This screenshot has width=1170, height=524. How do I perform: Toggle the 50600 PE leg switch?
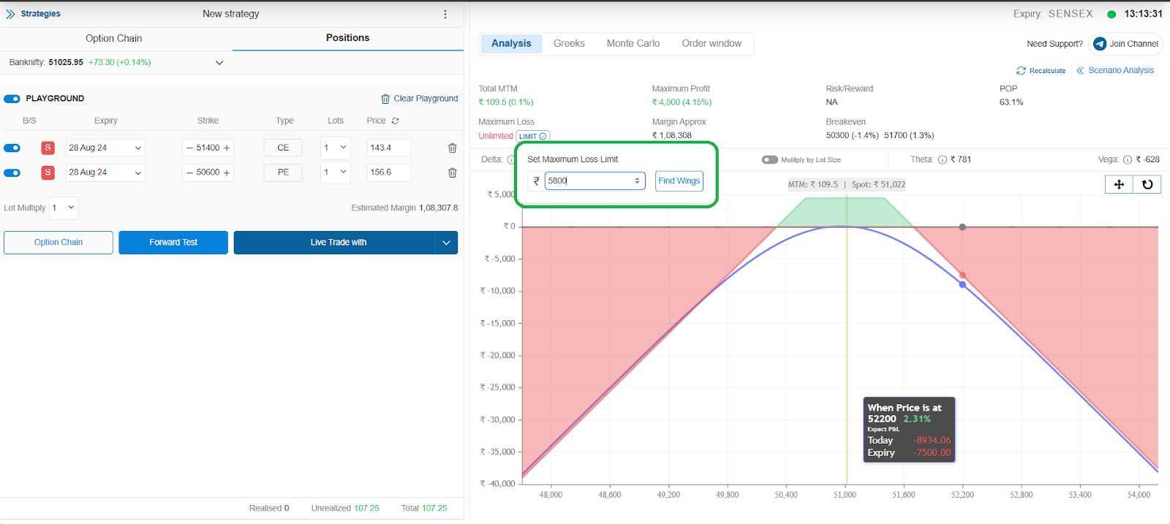12,173
